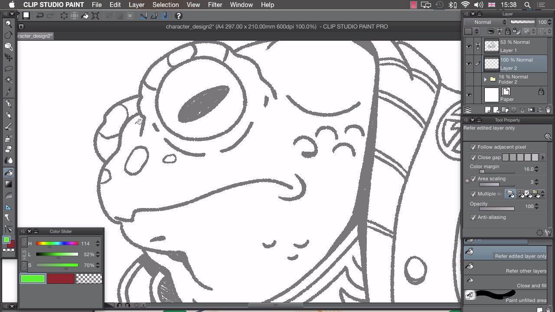Open the File menu
555x312 pixels.
point(97,5)
